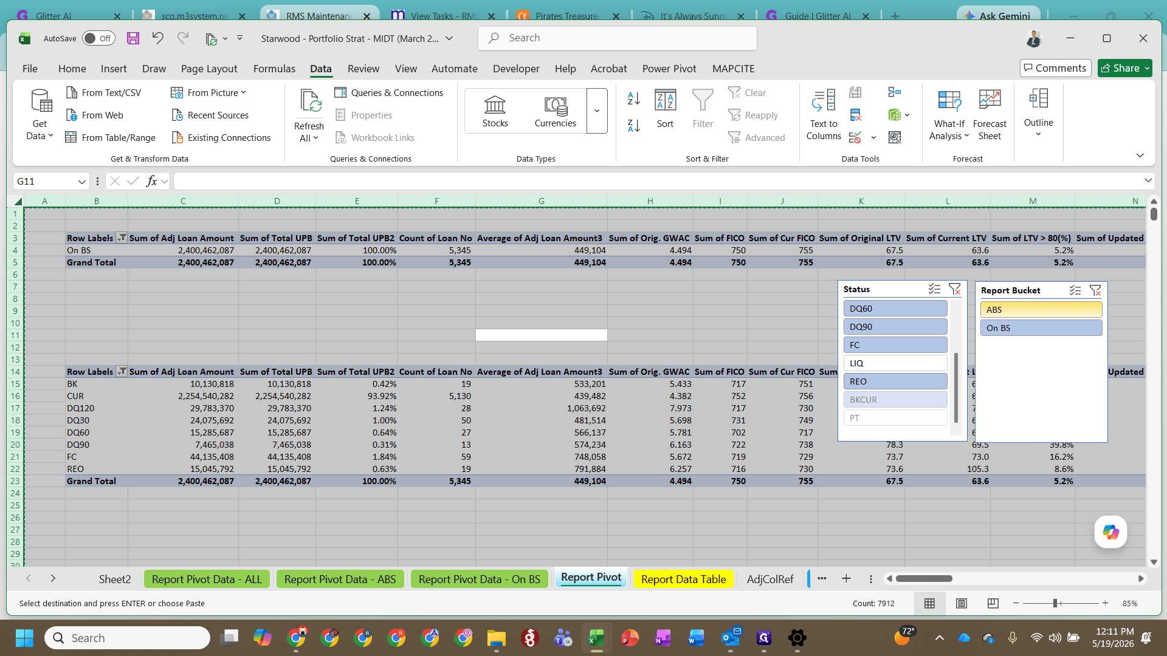Open the Sort dialog button
The width and height of the screenshot is (1167, 656).
click(665, 109)
